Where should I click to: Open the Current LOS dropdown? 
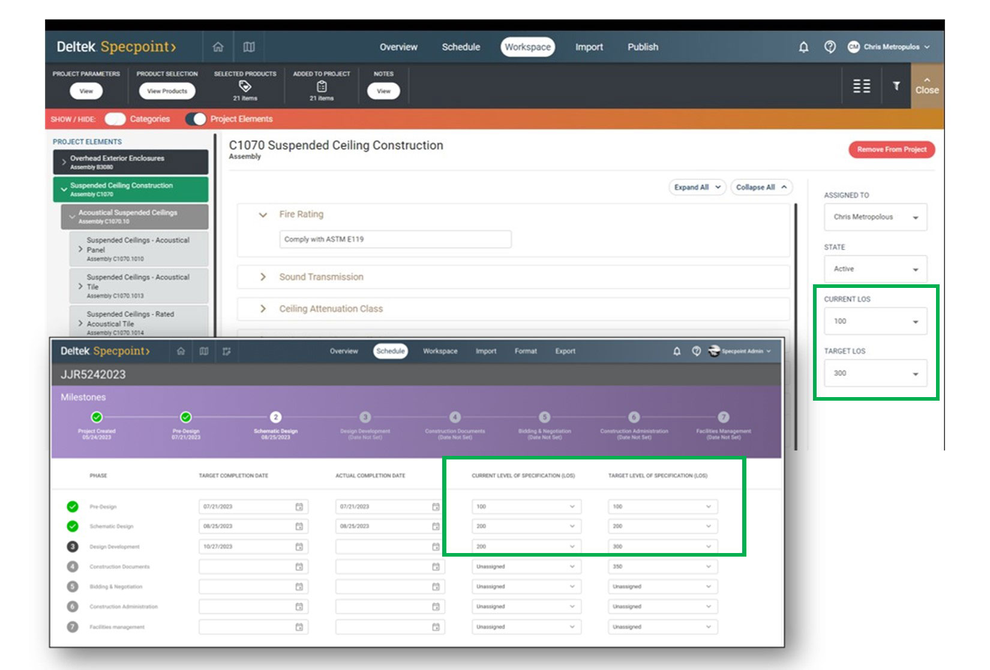tap(875, 322)
